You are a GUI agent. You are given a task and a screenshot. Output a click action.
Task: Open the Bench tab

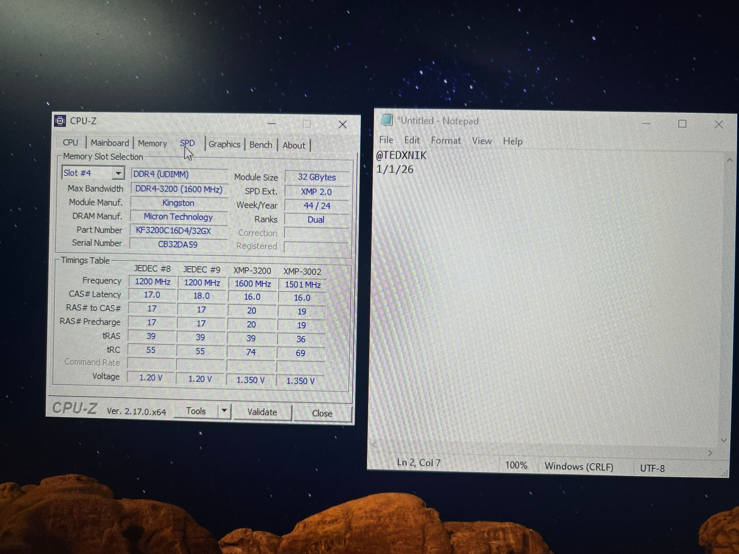pos(261,145)
